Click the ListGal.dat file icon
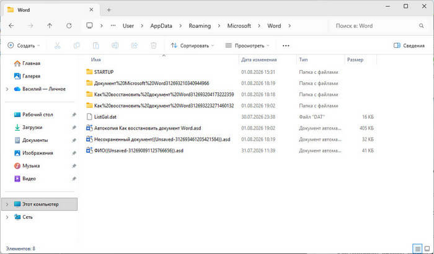Image resolution: width=434 pixels, height=254 pixels. (x=89, y=116)
